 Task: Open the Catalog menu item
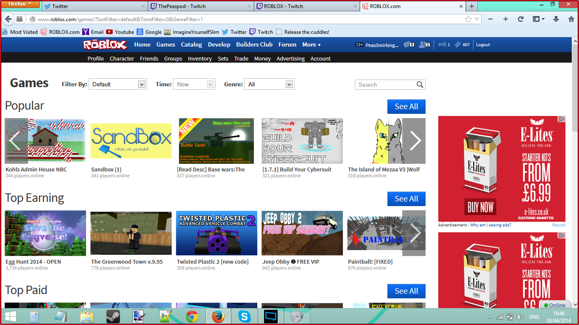pos(192,44)
